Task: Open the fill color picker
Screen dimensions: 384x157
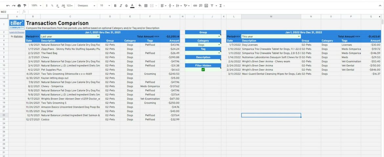Action: pyautogui.click(x=140, y=5)
